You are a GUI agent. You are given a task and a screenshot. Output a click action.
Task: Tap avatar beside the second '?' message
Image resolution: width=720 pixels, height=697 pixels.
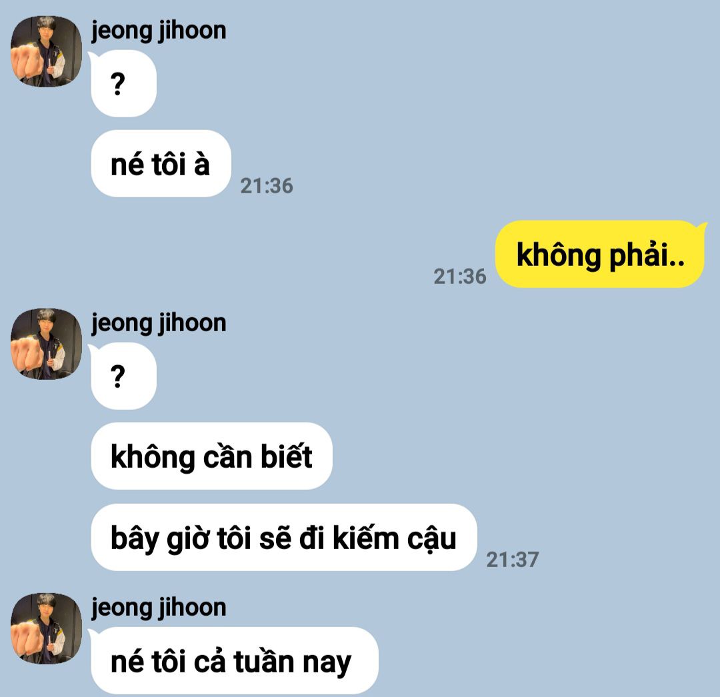point(47,344)
